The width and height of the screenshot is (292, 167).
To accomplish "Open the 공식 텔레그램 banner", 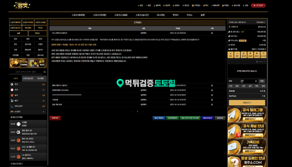I will pyautogui.click(x=247, y=114).
